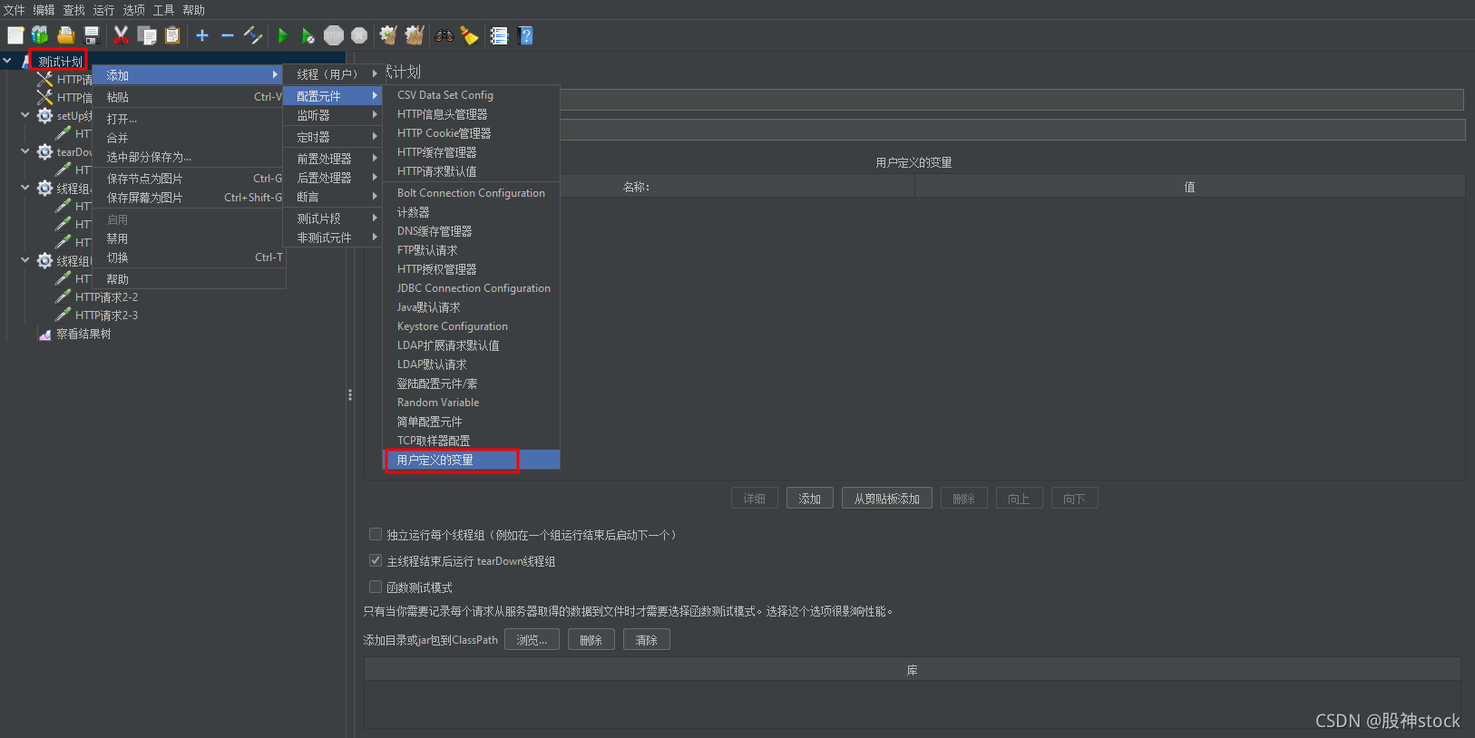Select 粘贴 in context menu

point(190,96)
